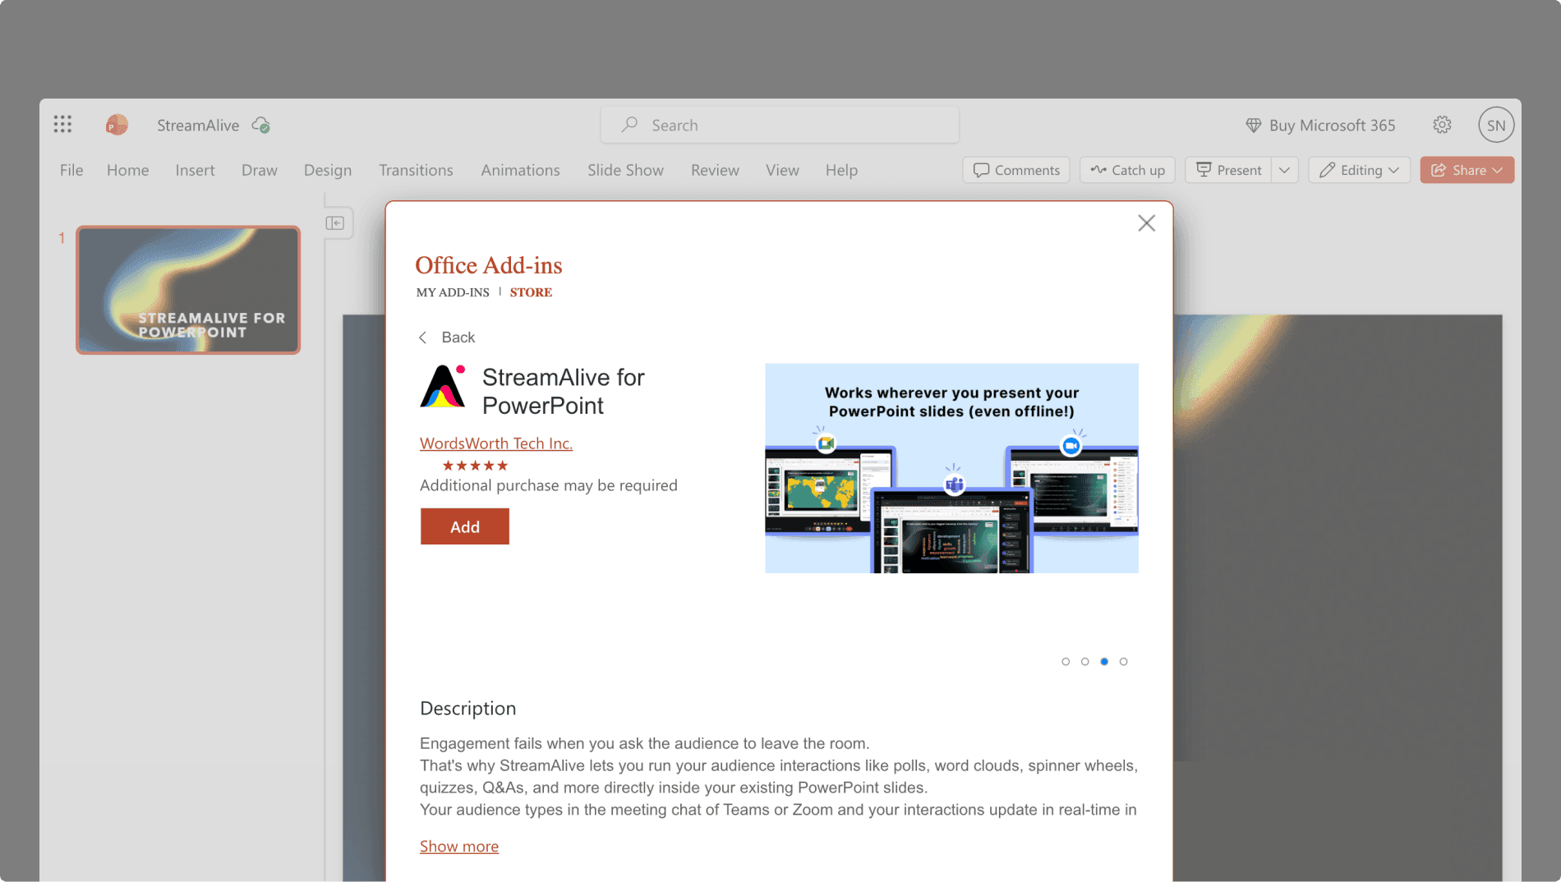The height and width of the screenshot is (882, 1561).
Task: Open the Comments pane
Action: [1016, 170]
